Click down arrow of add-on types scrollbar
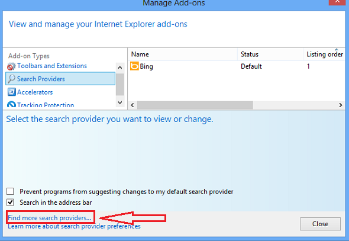This screenshot has width=349, height=241. coord(119,102)
